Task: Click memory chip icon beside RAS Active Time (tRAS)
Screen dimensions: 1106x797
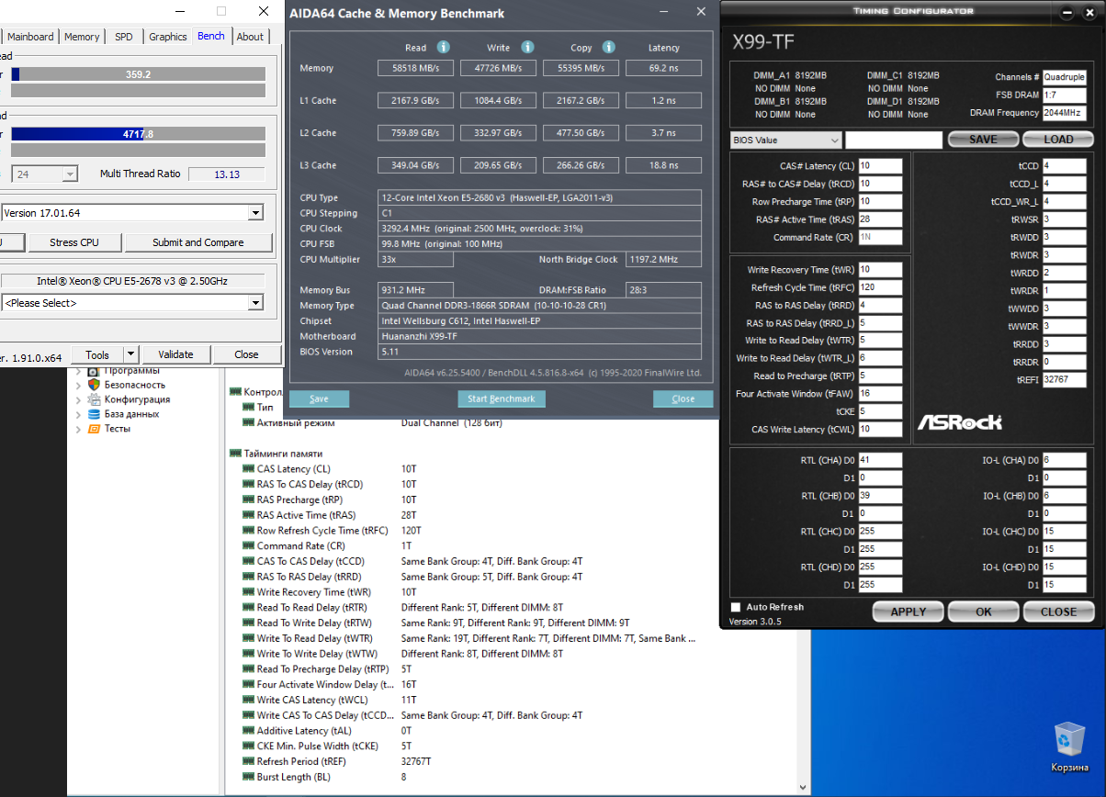Action: tap(248, 515)
